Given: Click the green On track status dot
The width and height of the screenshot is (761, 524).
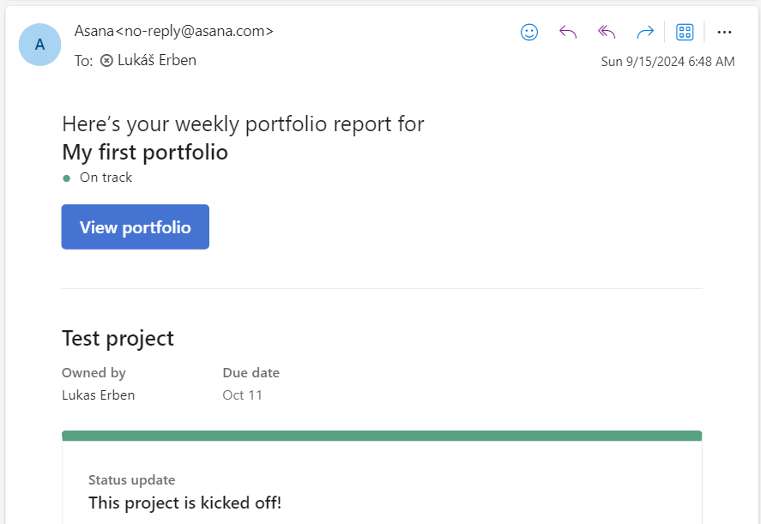Looking at the screenshot, I should point(67,177).
